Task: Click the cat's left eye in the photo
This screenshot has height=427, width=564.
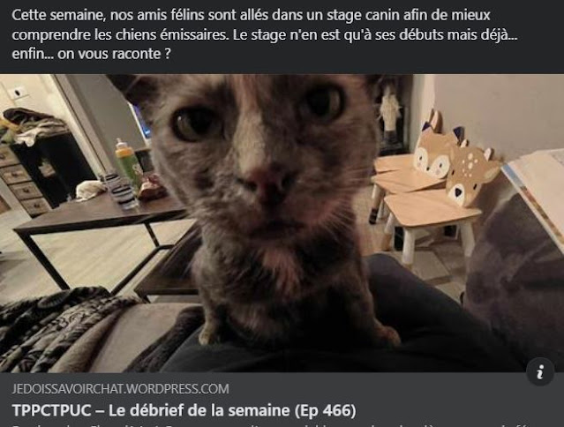Action: pos(194,124)
